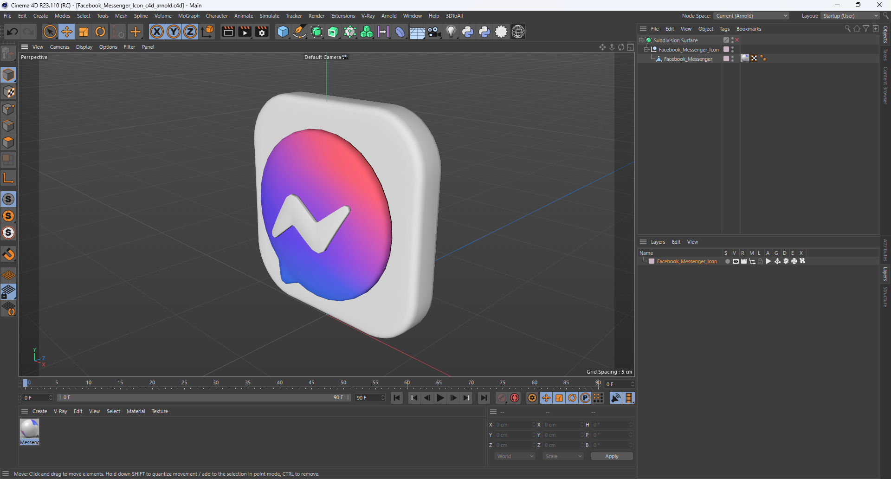This screenshot has height=479, width=891.
Task: Open the Structure side tab
Action: [885, 297]
